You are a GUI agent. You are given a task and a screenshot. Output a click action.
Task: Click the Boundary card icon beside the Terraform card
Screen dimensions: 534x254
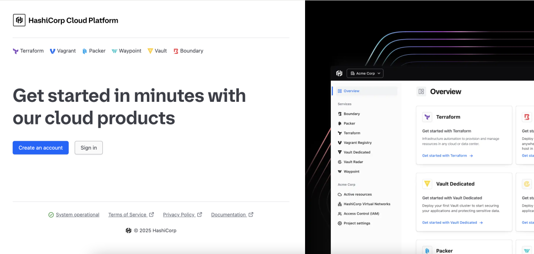click(527, 117)
